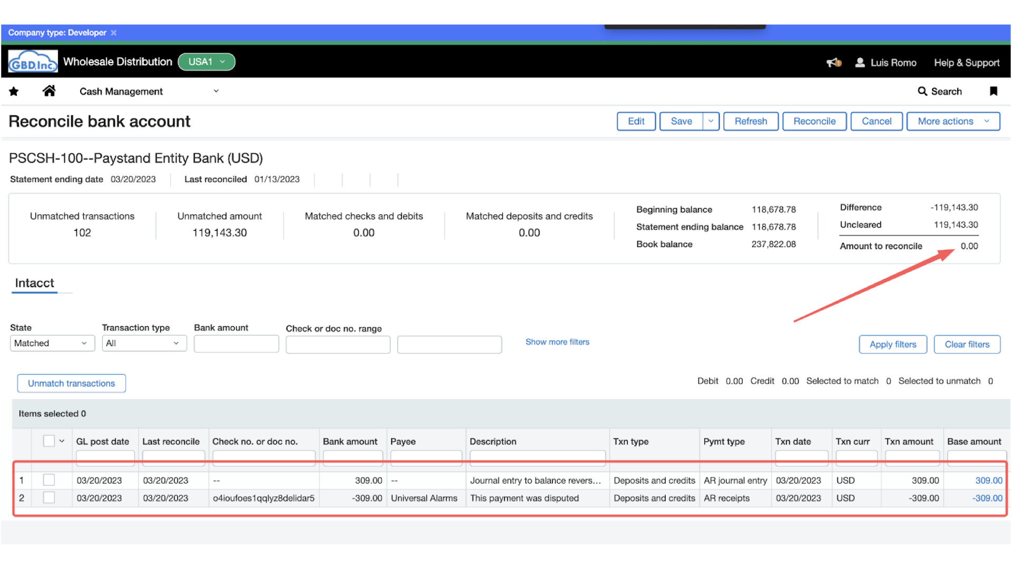Image resolution: width=1012 pixels, height=569 pixels.
Task: Check the box for Universal Alarms row
Action: click(x=49, y=497)
